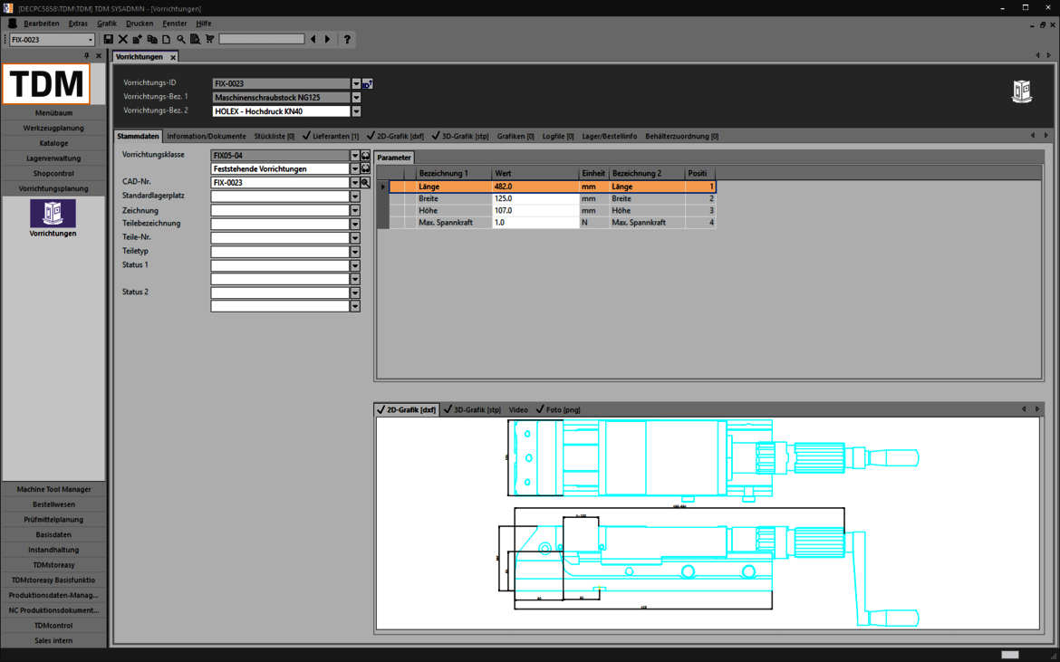Open Machine Tool Manager section
The image size is (1060, 662).
click(x=53, y=489)
